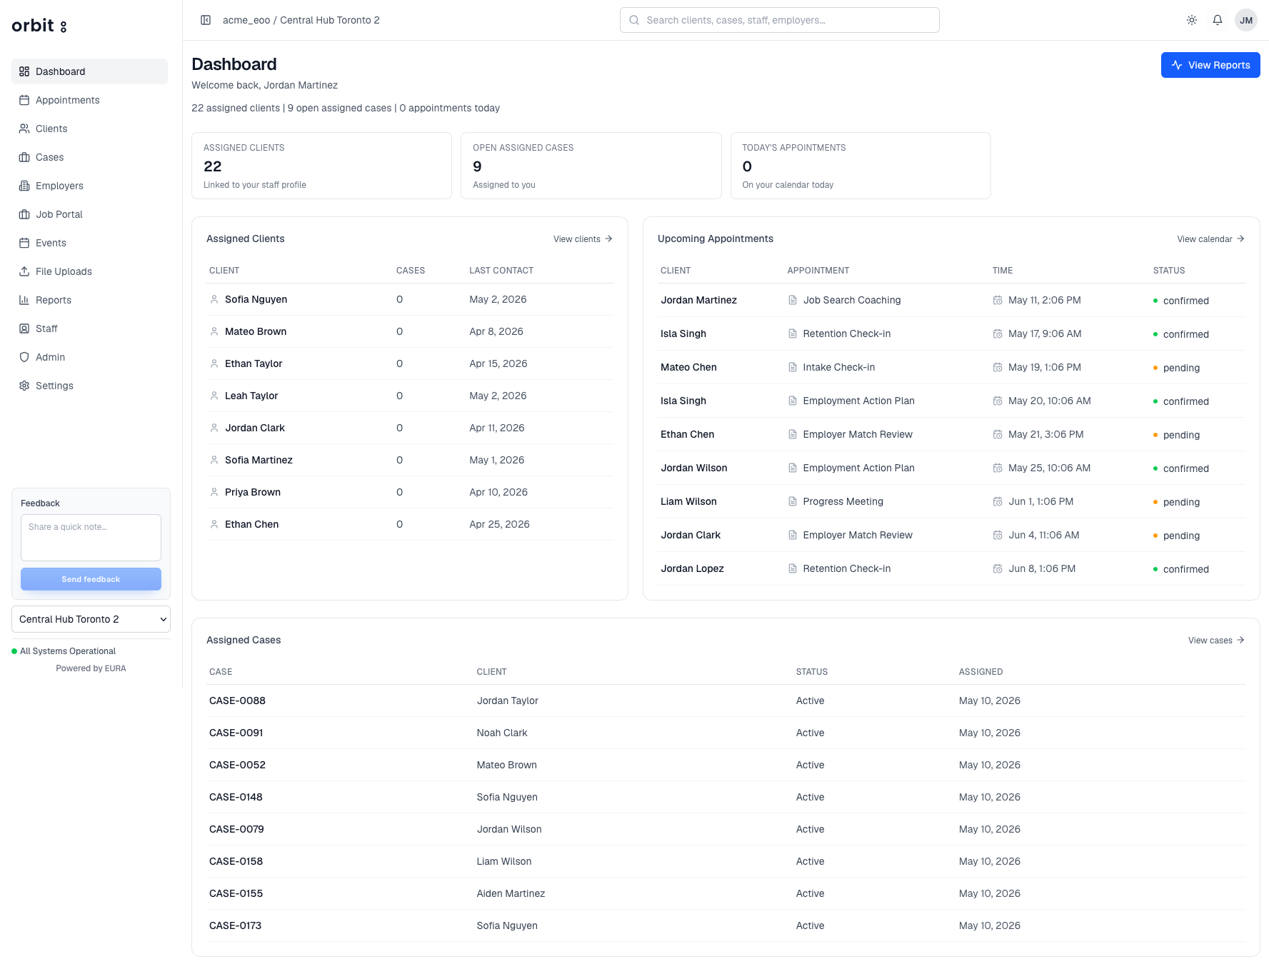Viewport: 1269px width, 974px height.
Task: Click the Reports bar chart icon
Action: (24, 300)
